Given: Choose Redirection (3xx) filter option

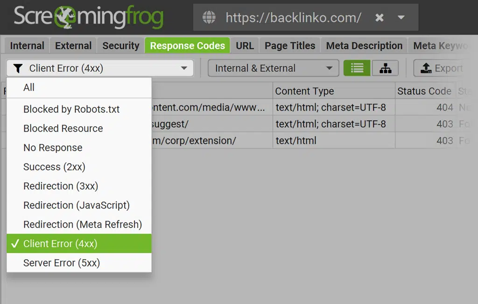Looking at the screenshot, I should point(61,186).
